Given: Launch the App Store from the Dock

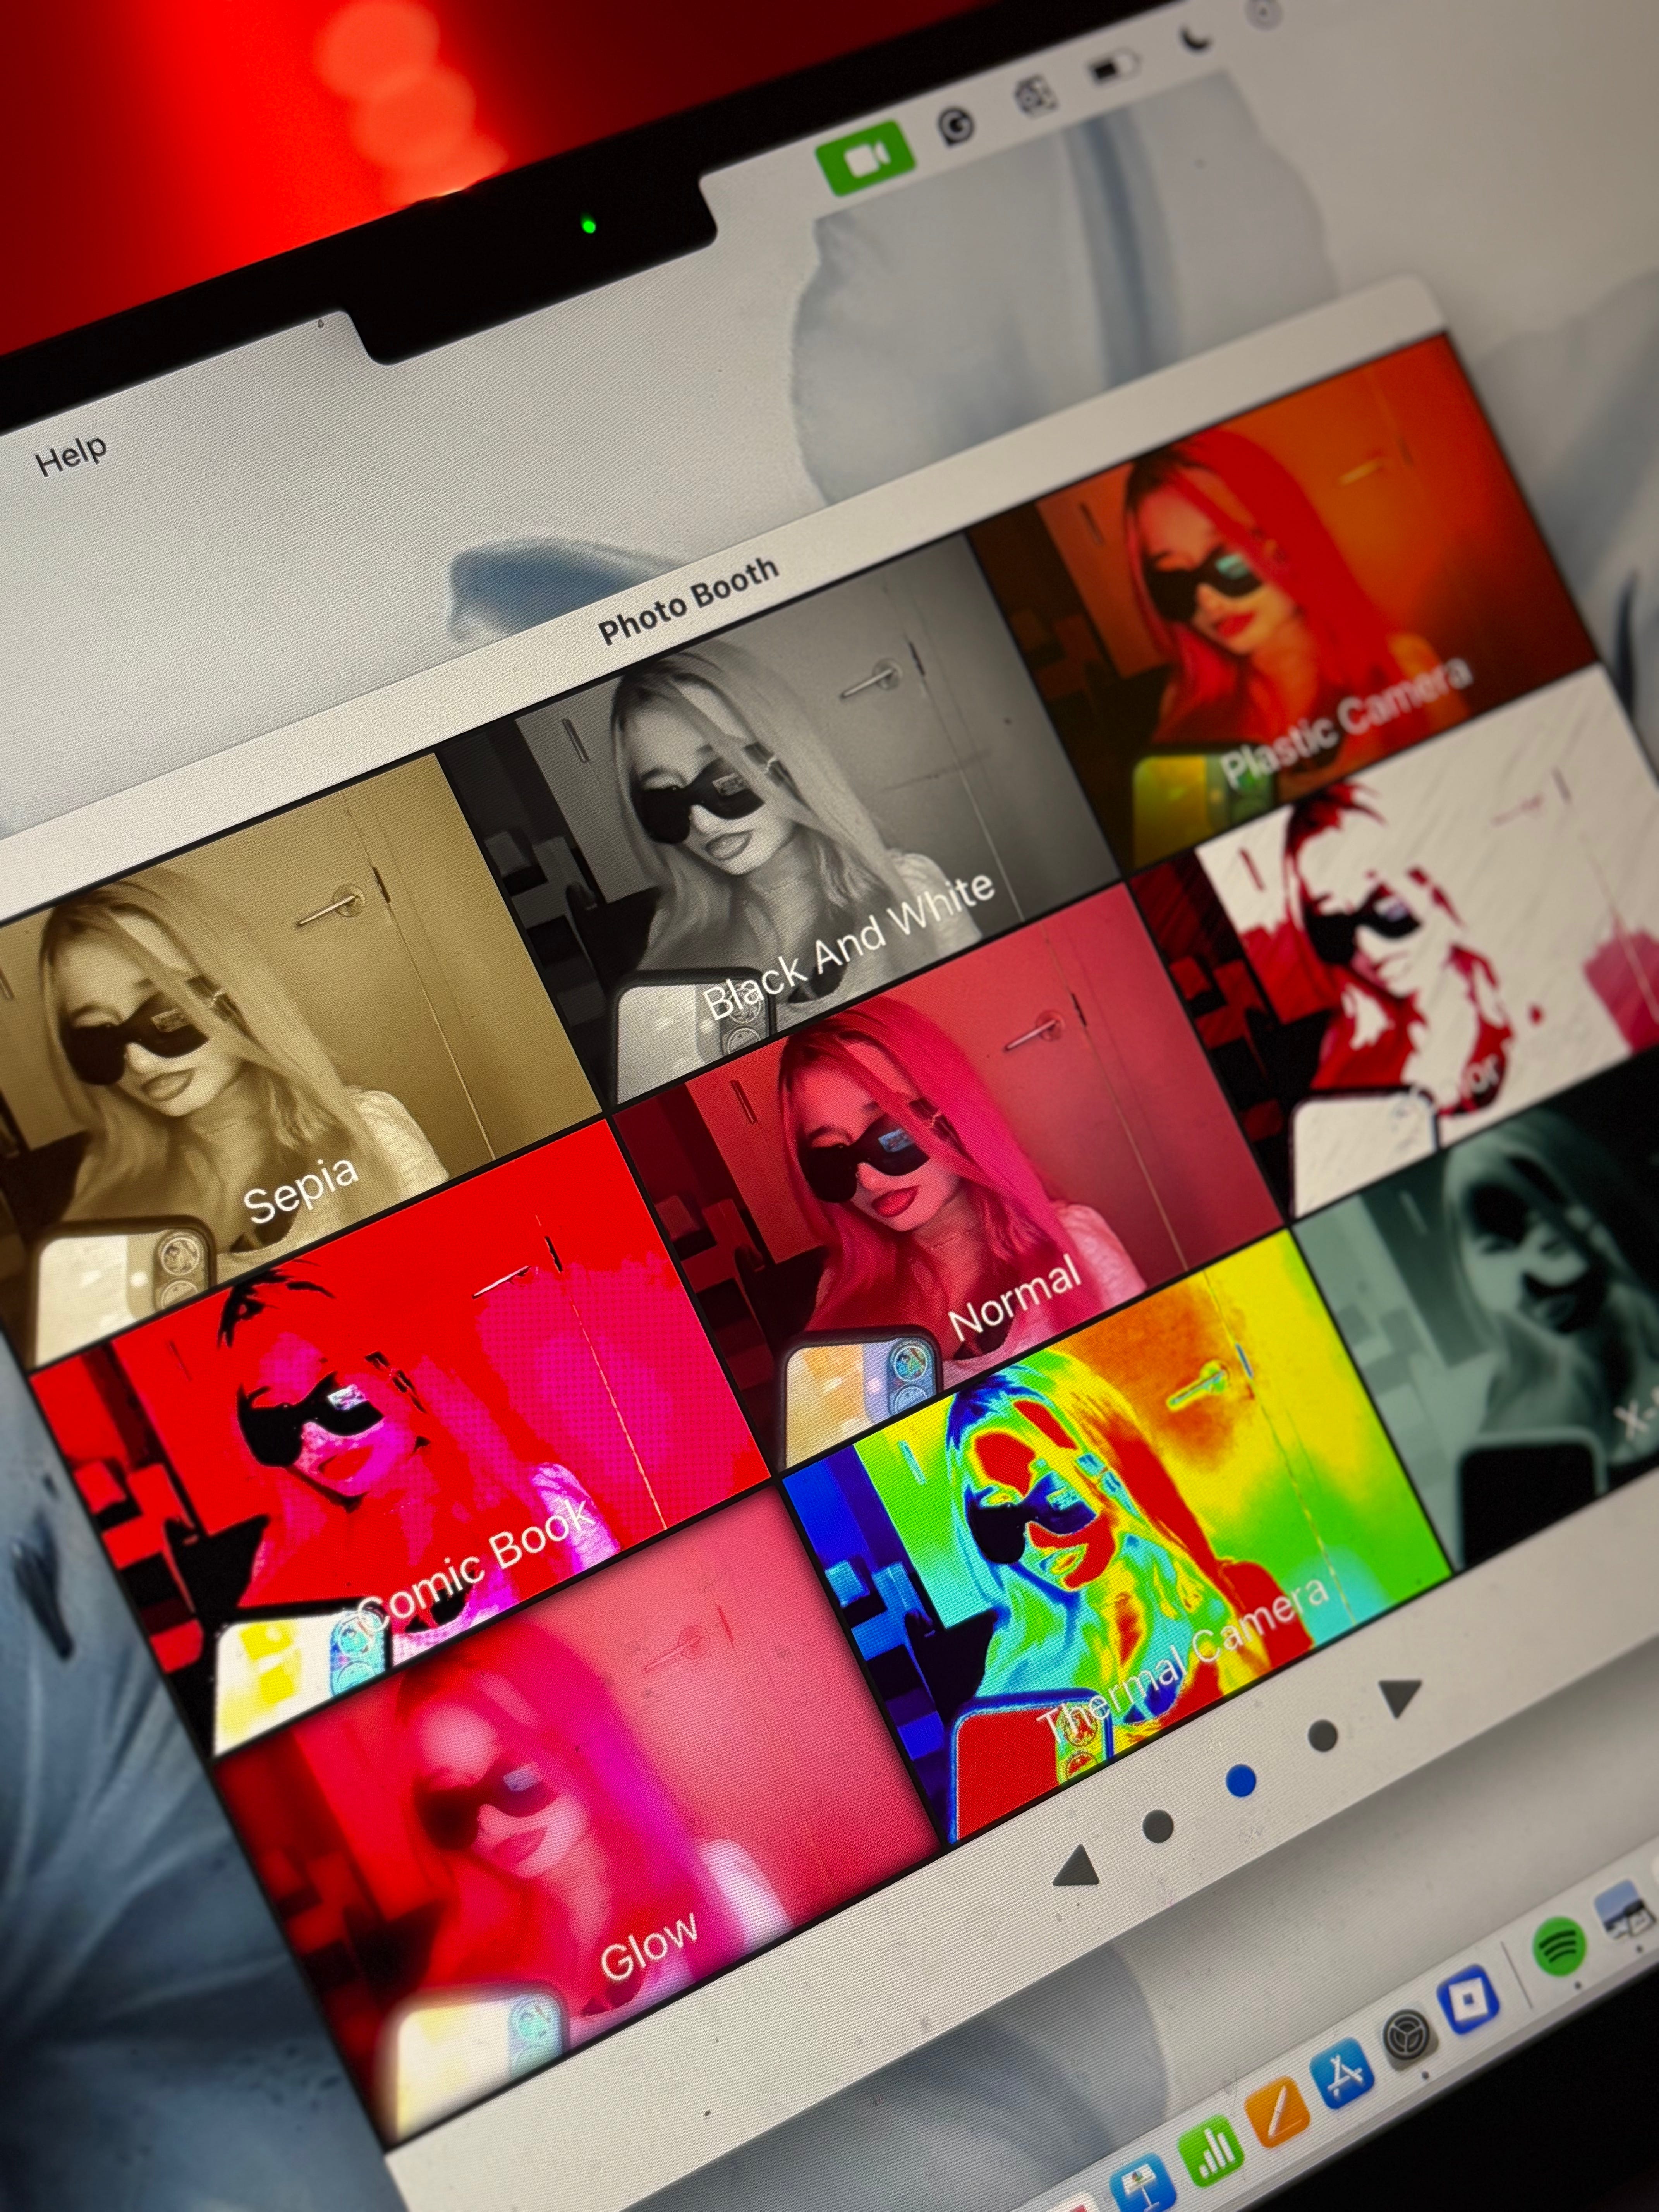Looking at the screenshot, I should point(1341,2075).
